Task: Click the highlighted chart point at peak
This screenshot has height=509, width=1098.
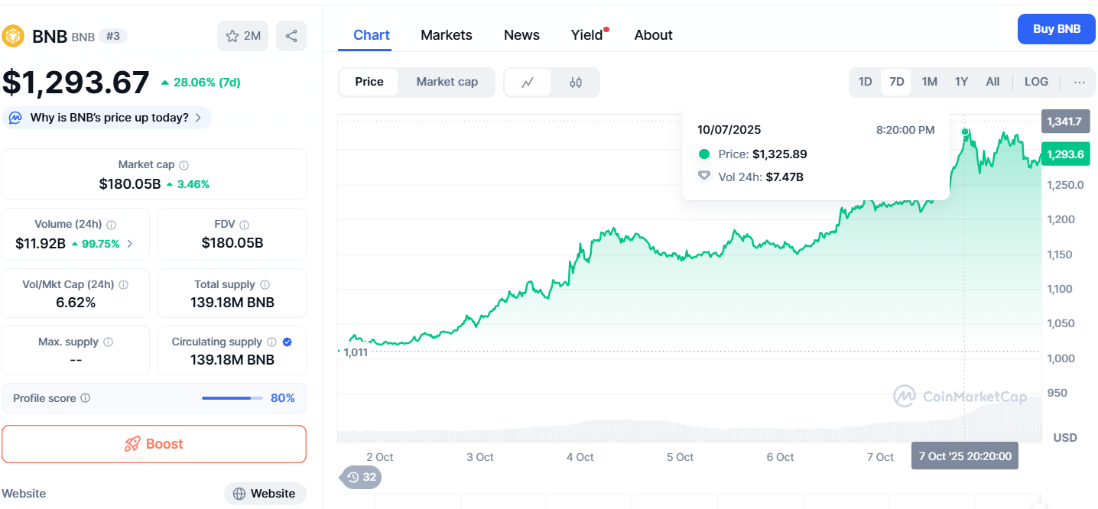Action: coord(965,132)
